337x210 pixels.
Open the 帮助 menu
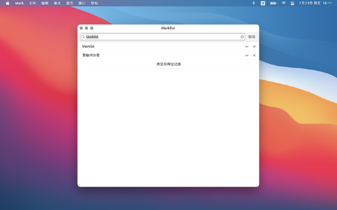[94, 3]
